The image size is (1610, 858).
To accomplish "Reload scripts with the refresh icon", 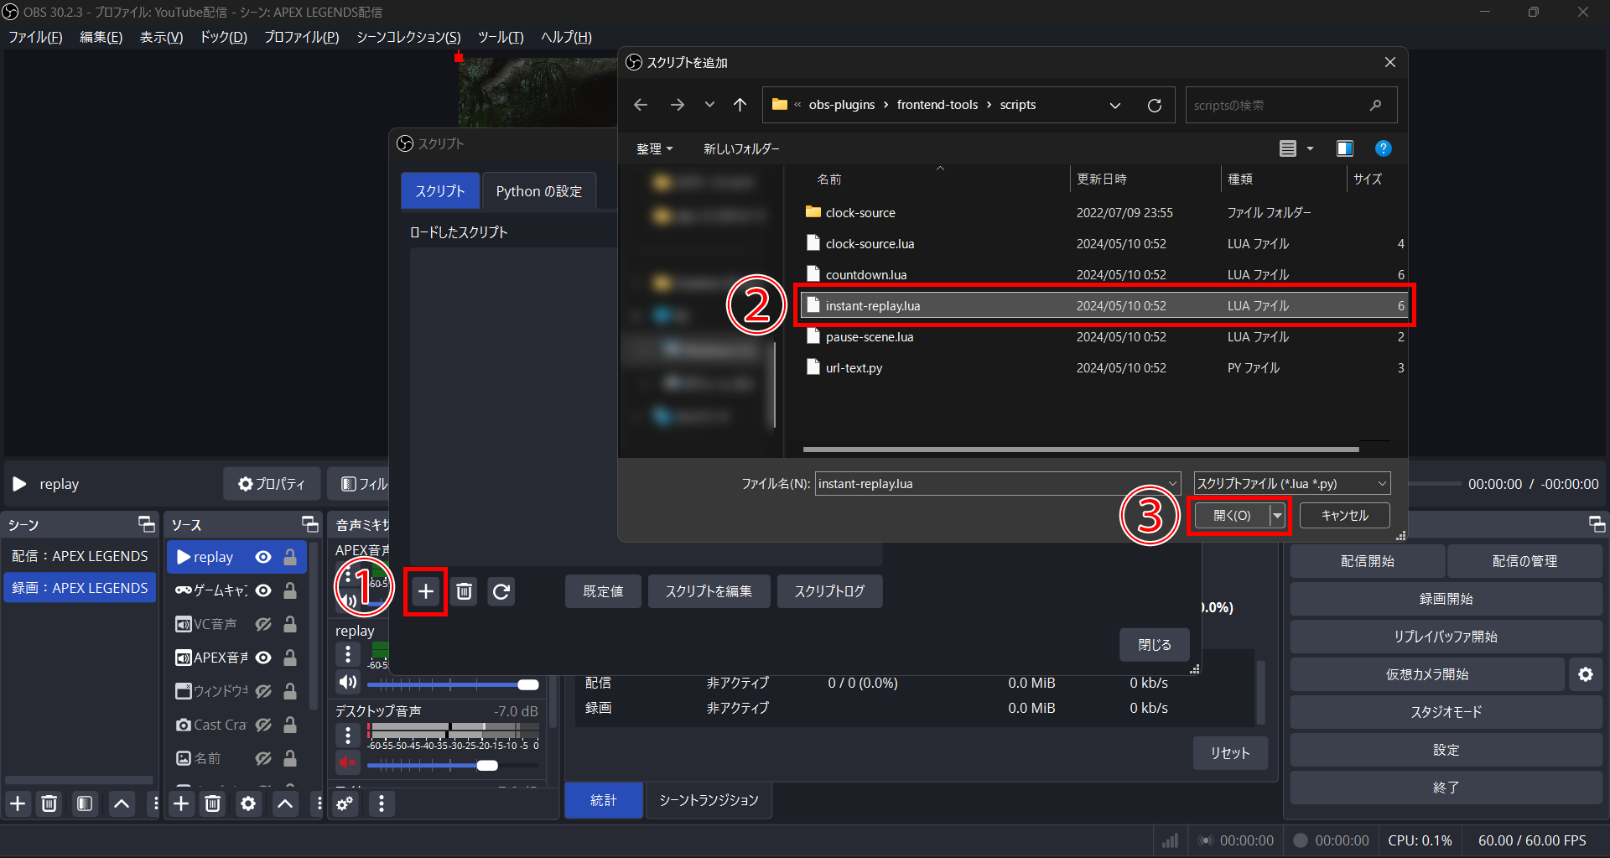I will point(501,591).
